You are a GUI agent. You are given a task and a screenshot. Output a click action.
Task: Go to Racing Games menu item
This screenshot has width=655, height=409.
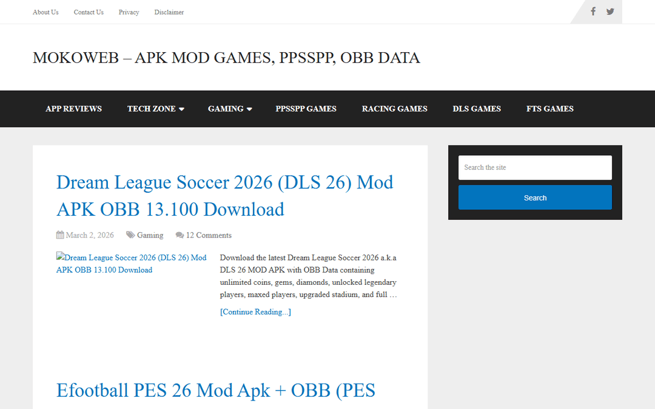pos(394,108)
